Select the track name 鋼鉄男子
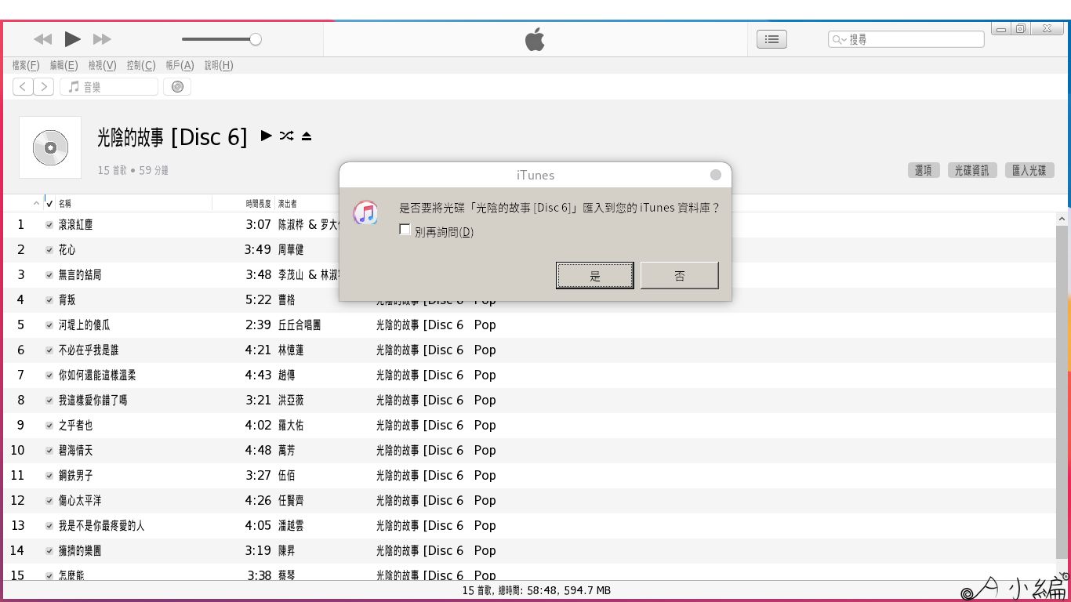Viewport: 1071px width, 602px height. (x=76, y=476)
